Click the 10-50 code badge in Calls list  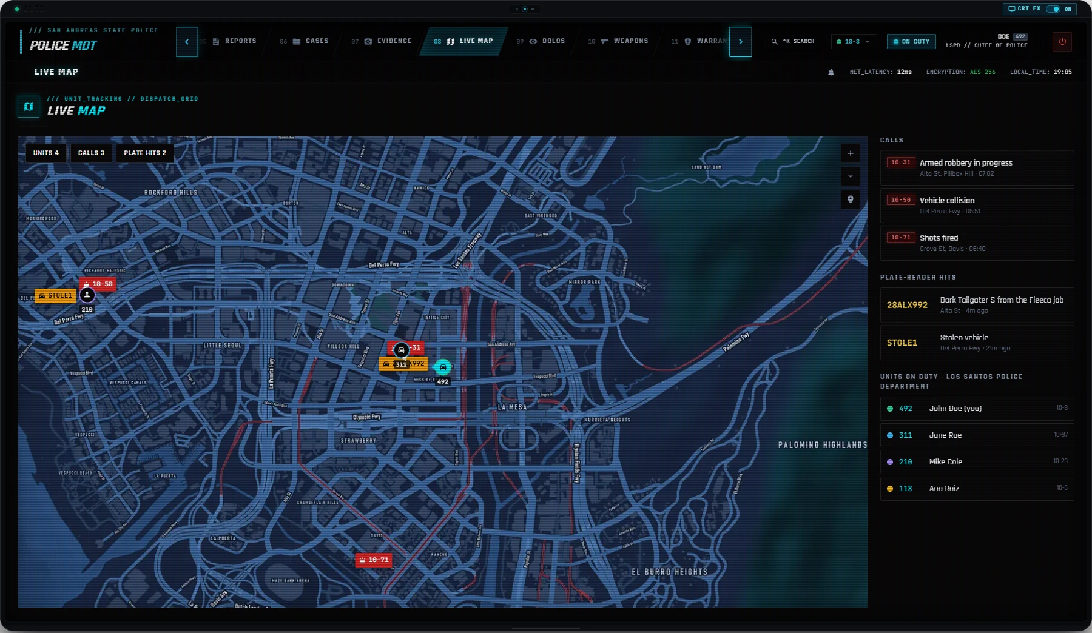901,200
